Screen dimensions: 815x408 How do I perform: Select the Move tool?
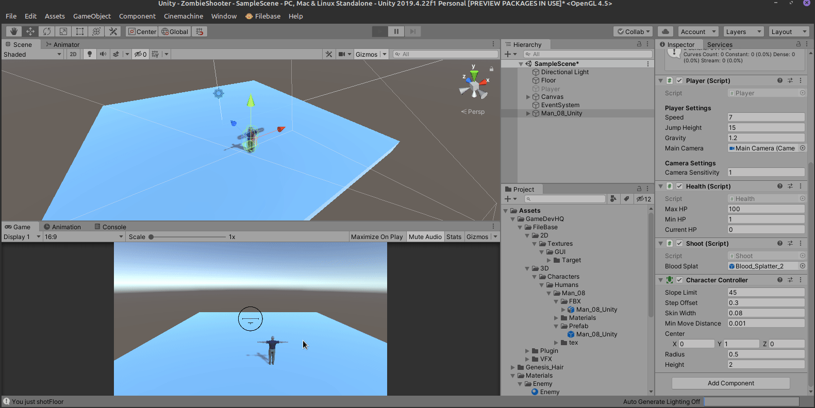pos(30,31)
